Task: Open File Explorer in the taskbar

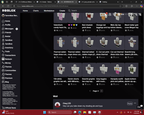Action: (85, 112)
